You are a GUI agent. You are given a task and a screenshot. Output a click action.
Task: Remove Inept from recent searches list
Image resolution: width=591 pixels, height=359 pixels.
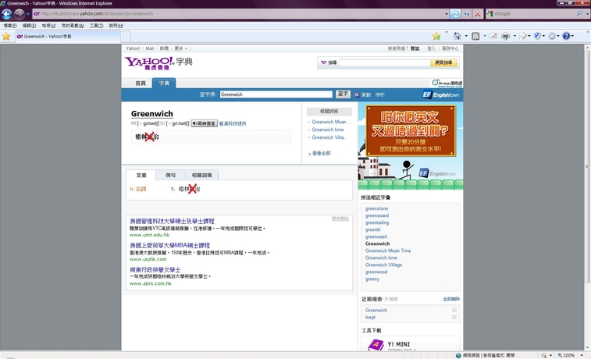pos(454,318)
